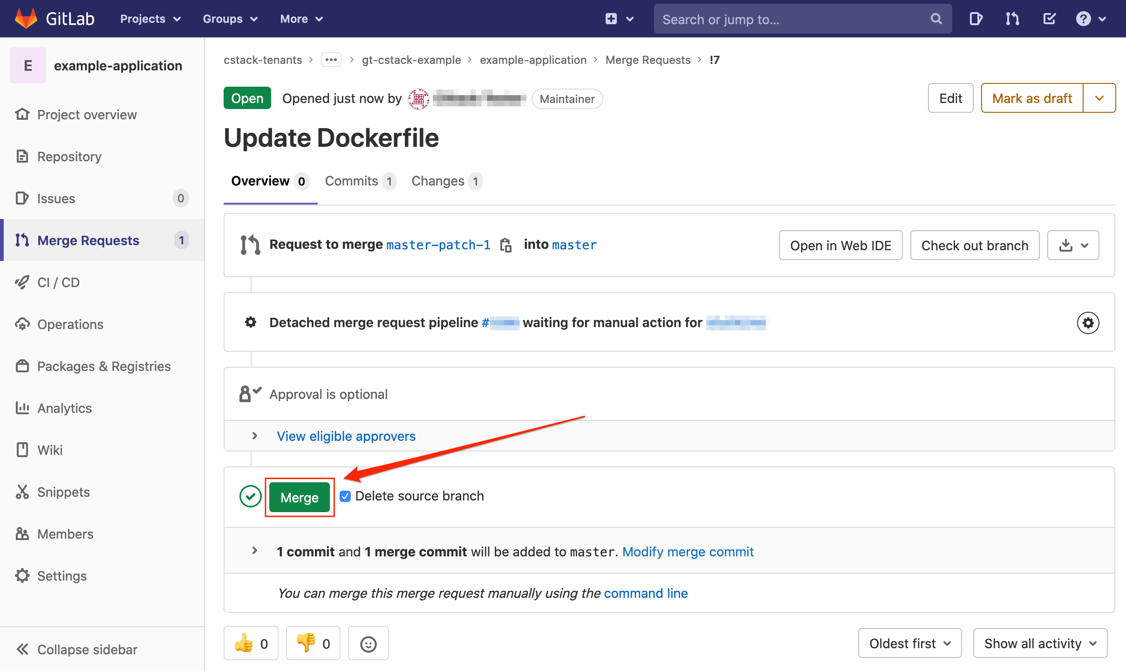Switch to the Commits tab
This screenshot has width=1126, height=671.
(x=351, y=181)
